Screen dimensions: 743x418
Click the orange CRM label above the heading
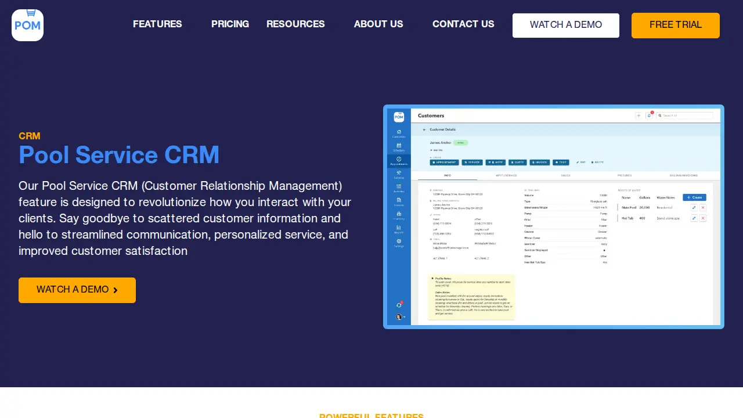[x=30, y=136]
